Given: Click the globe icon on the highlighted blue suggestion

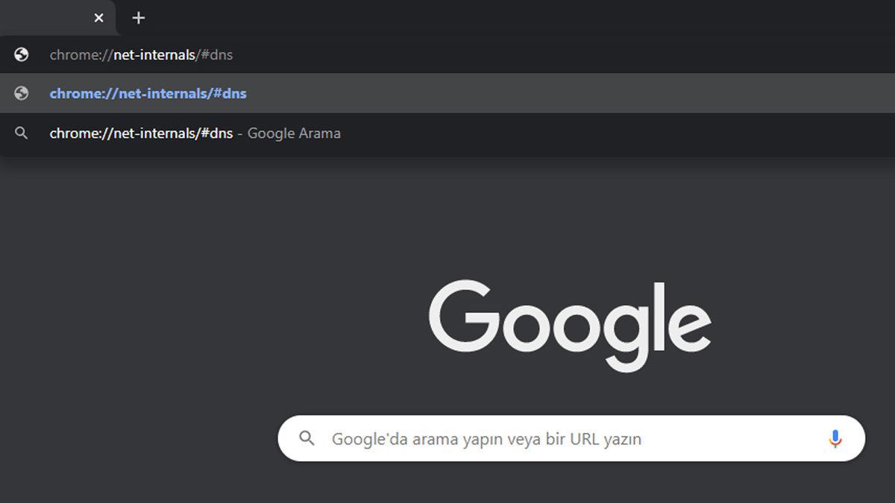Looking at the screenshot, I should coord(21,93).
